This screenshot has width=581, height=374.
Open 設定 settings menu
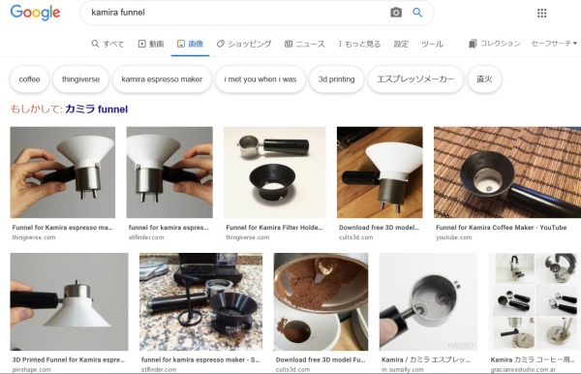click(401, 44)
